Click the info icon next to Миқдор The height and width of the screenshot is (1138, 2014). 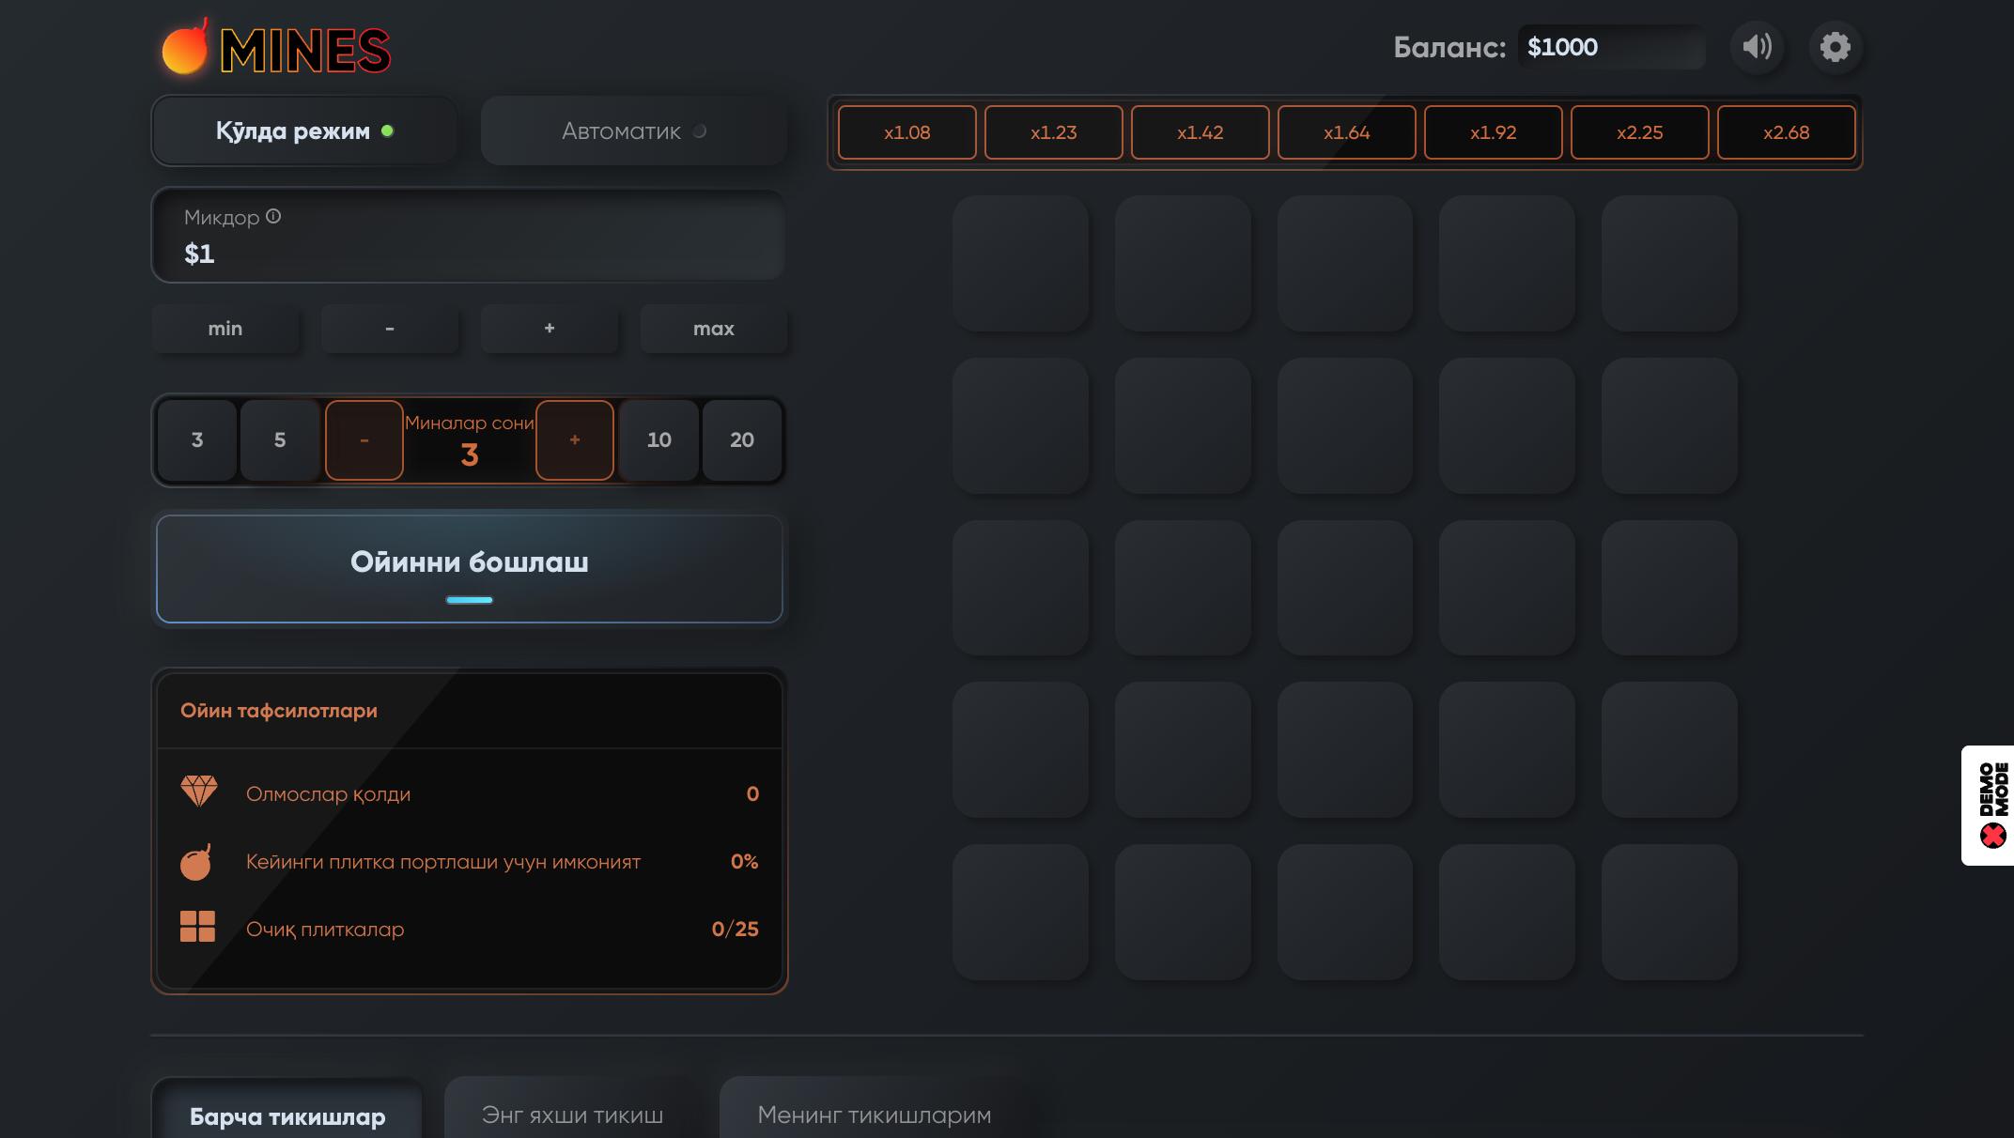coord(273,217)
